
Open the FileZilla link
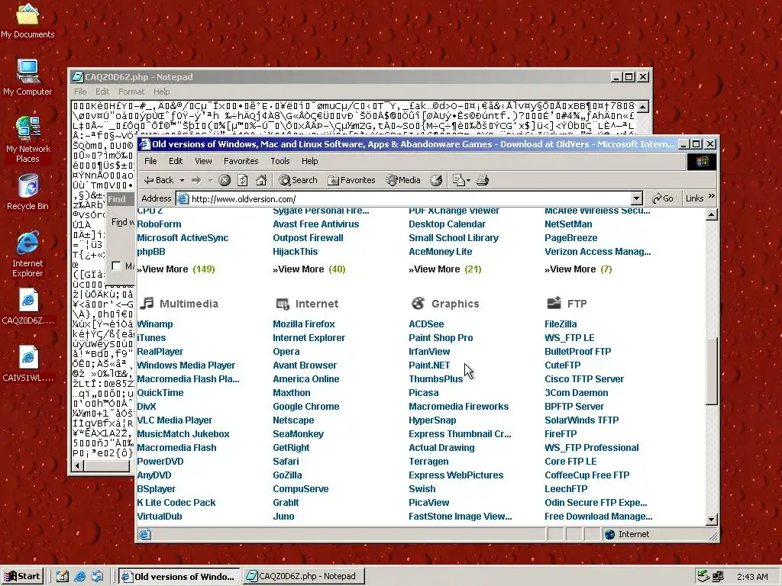pyautogui.click(x=561, y=324)
